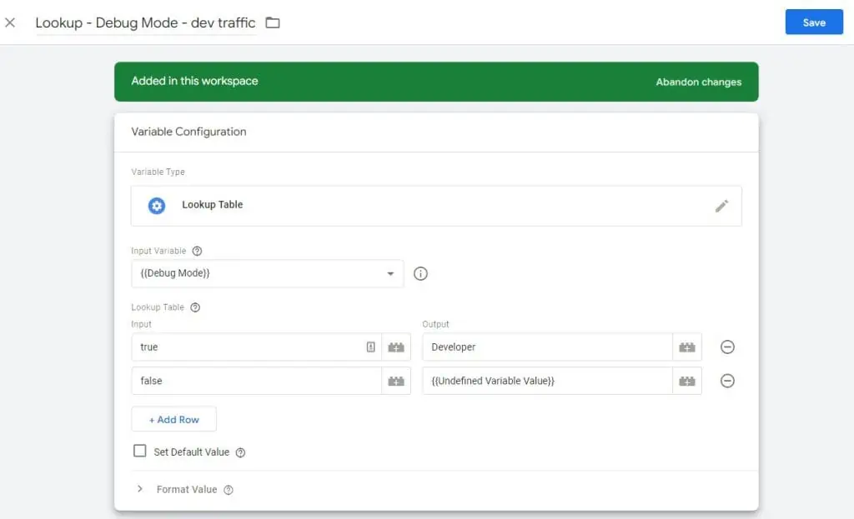Open the {{Debug Mode}} Input Variable dropdown
This screenshot has width=854, height=519.
pos(267,273)
